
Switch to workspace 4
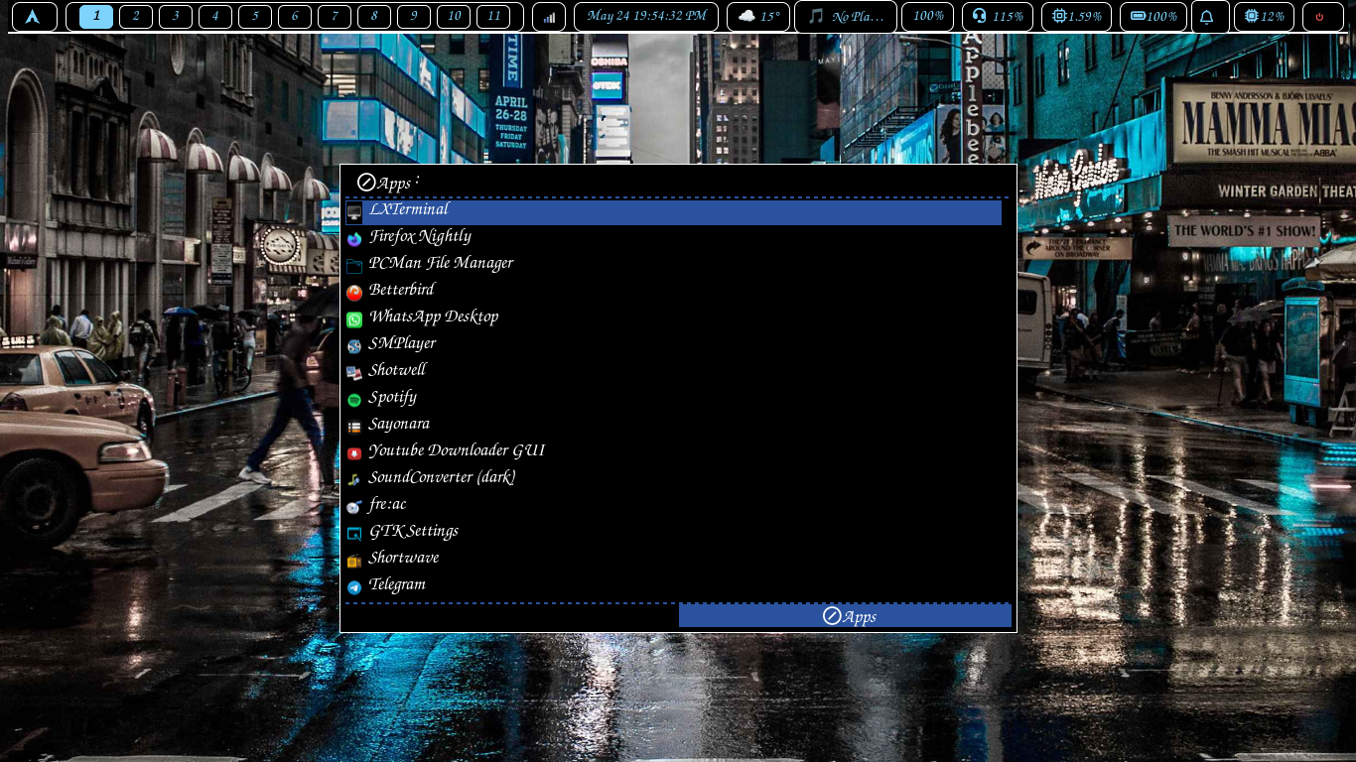click(215, 16)
